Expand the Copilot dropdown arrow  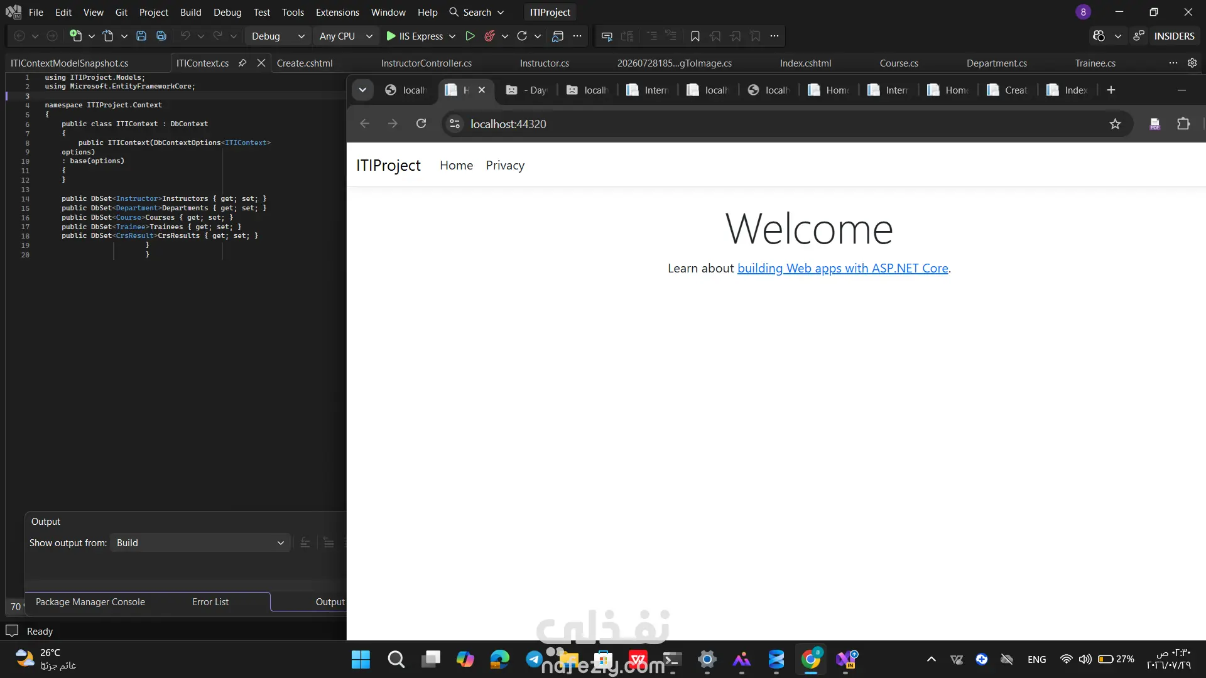[x=1118, y=36]
